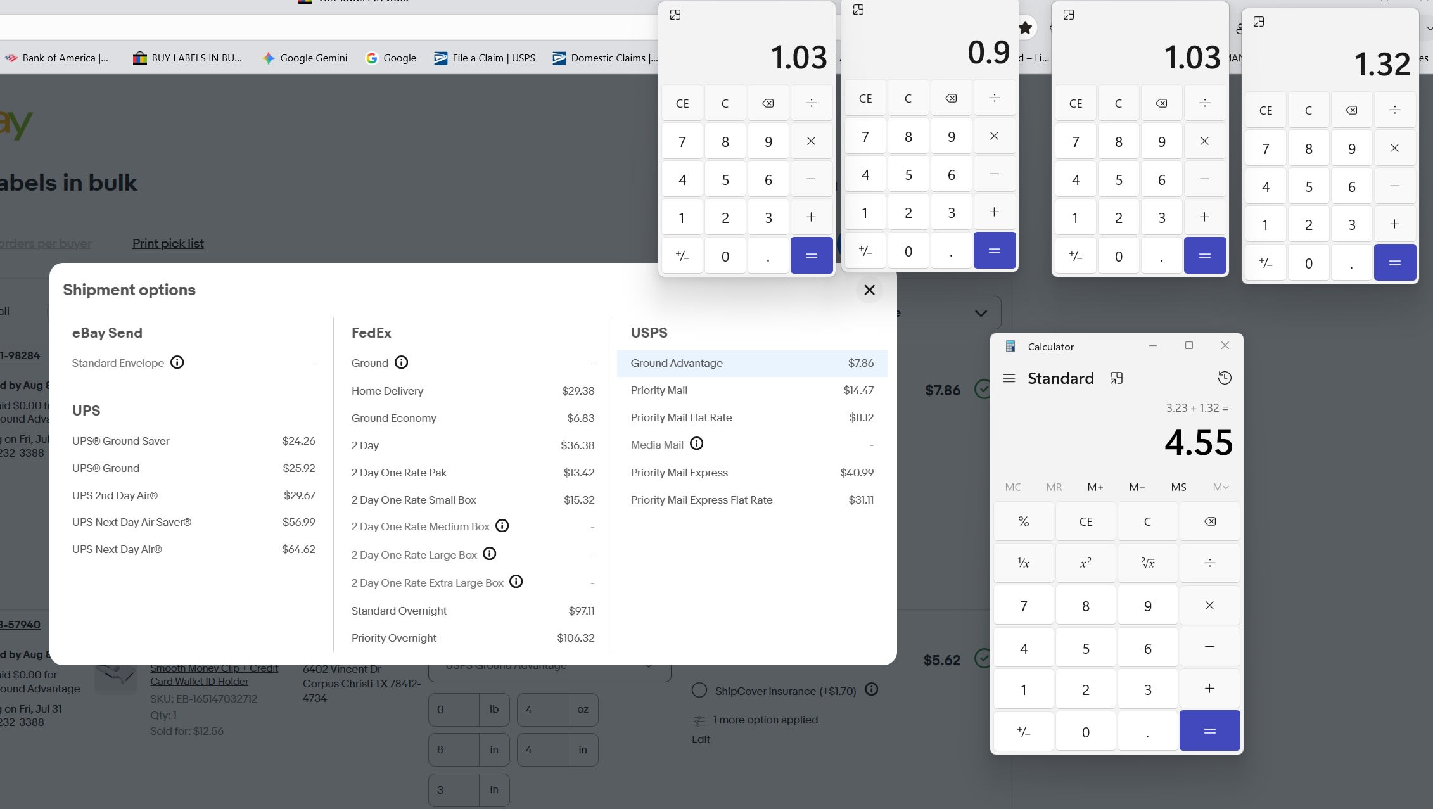Open the memory list MV dropdown

click(x=1220, y=487)
